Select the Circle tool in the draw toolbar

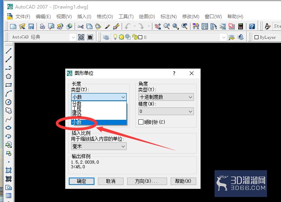[x=9, y=102]
